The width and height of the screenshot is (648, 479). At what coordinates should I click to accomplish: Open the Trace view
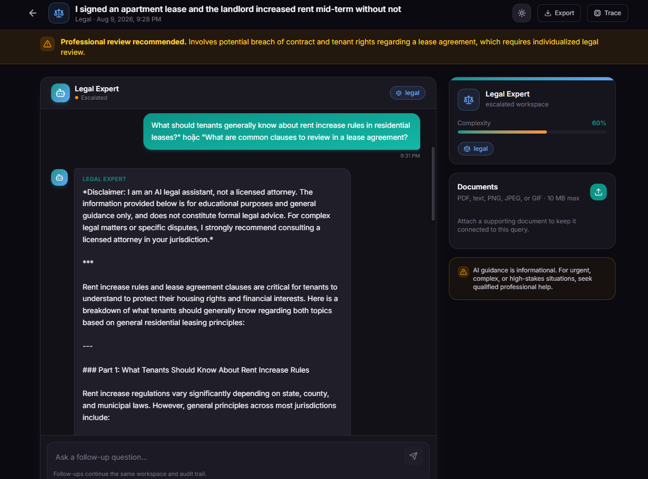pyautogui.click(x=607, y=13)
